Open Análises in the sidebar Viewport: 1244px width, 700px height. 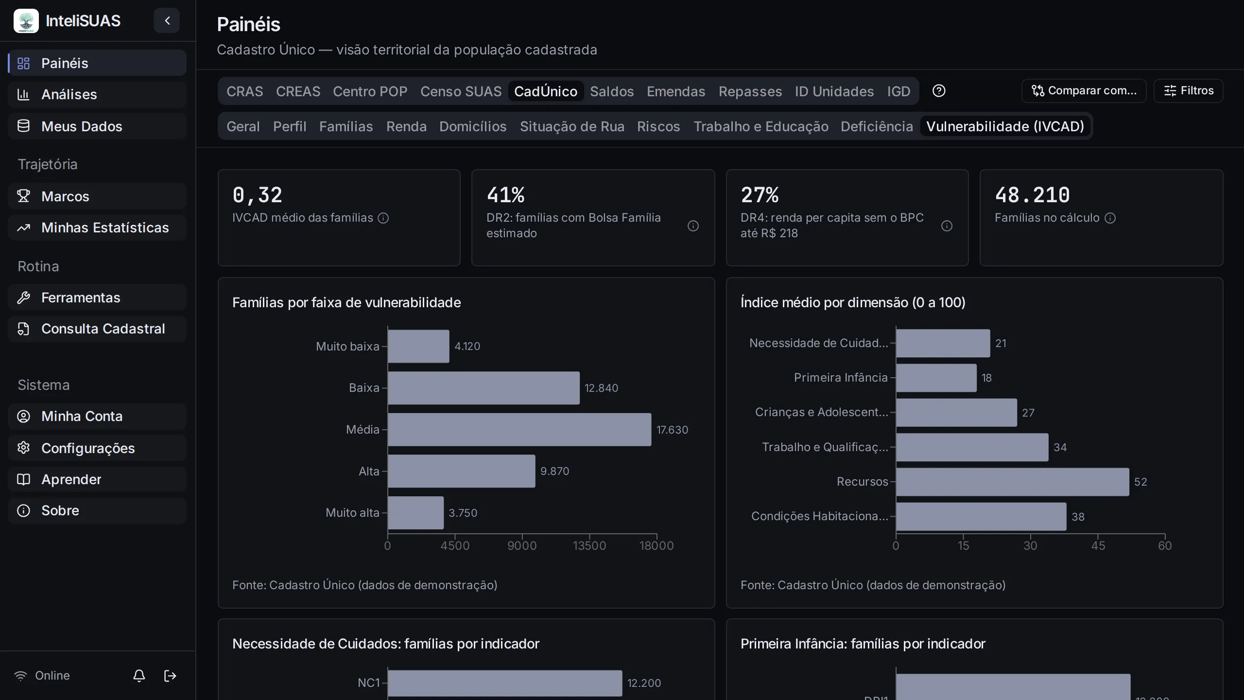[97, 94]
